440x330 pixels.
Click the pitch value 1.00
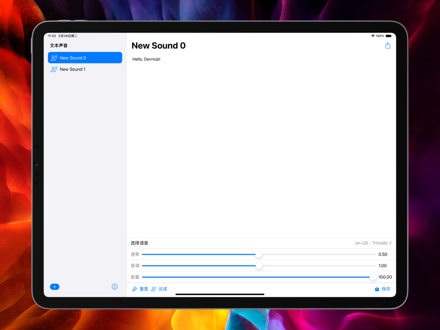[x=382, y=265]
